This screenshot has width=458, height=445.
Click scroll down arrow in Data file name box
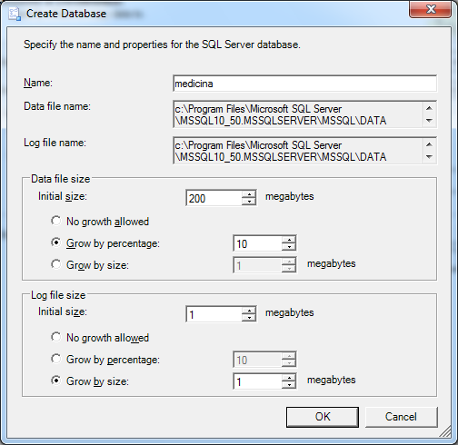tap(429, 121)
